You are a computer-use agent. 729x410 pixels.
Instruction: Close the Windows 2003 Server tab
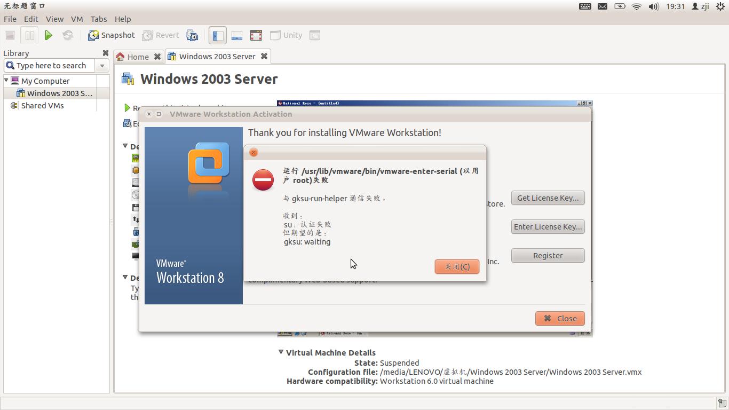[264, 56]
